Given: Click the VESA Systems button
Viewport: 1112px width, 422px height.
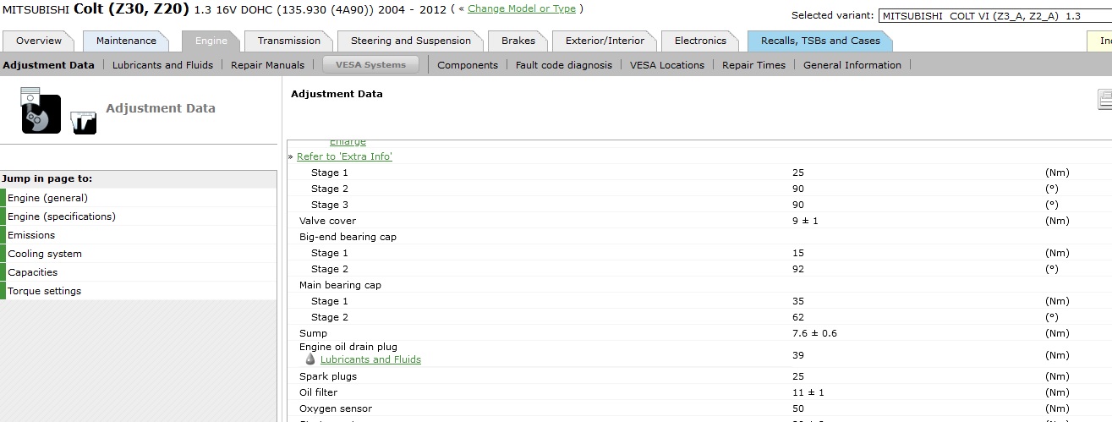Looking at the screenshot, I should point(370,64).
